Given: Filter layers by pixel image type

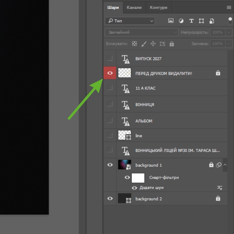Looking at the screenshot, I should [x=171, y=21].
